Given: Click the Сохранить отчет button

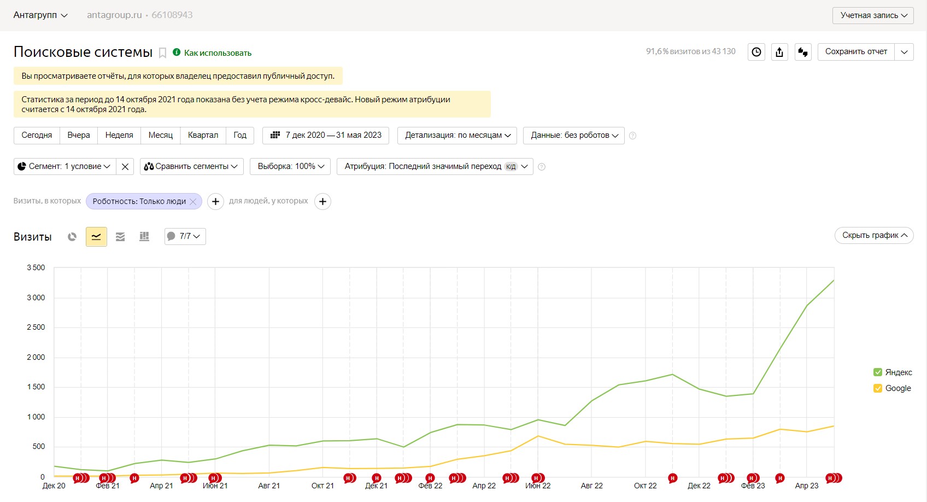Looking at the screenshot, I should (x=856, y=52).
